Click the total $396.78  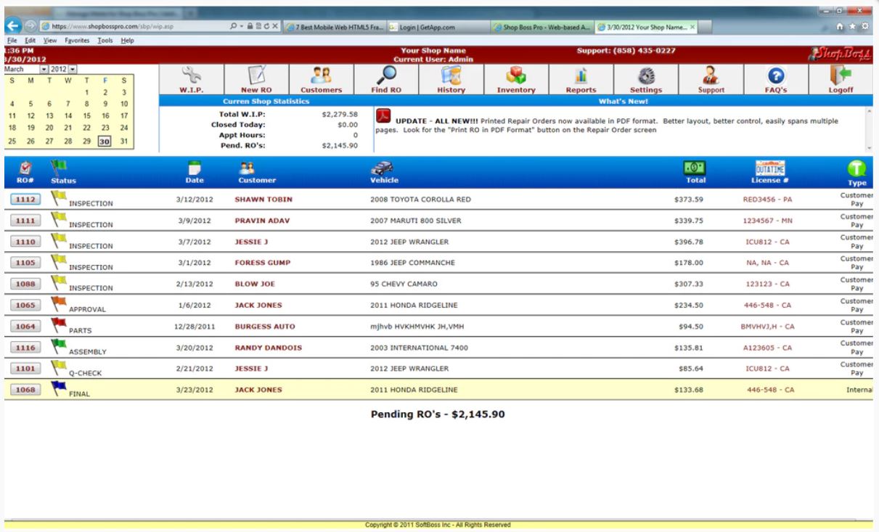(x=689, y=242)
